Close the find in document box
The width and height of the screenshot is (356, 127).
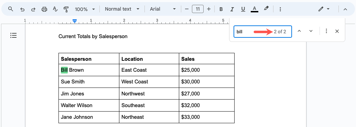coord(337,31)
